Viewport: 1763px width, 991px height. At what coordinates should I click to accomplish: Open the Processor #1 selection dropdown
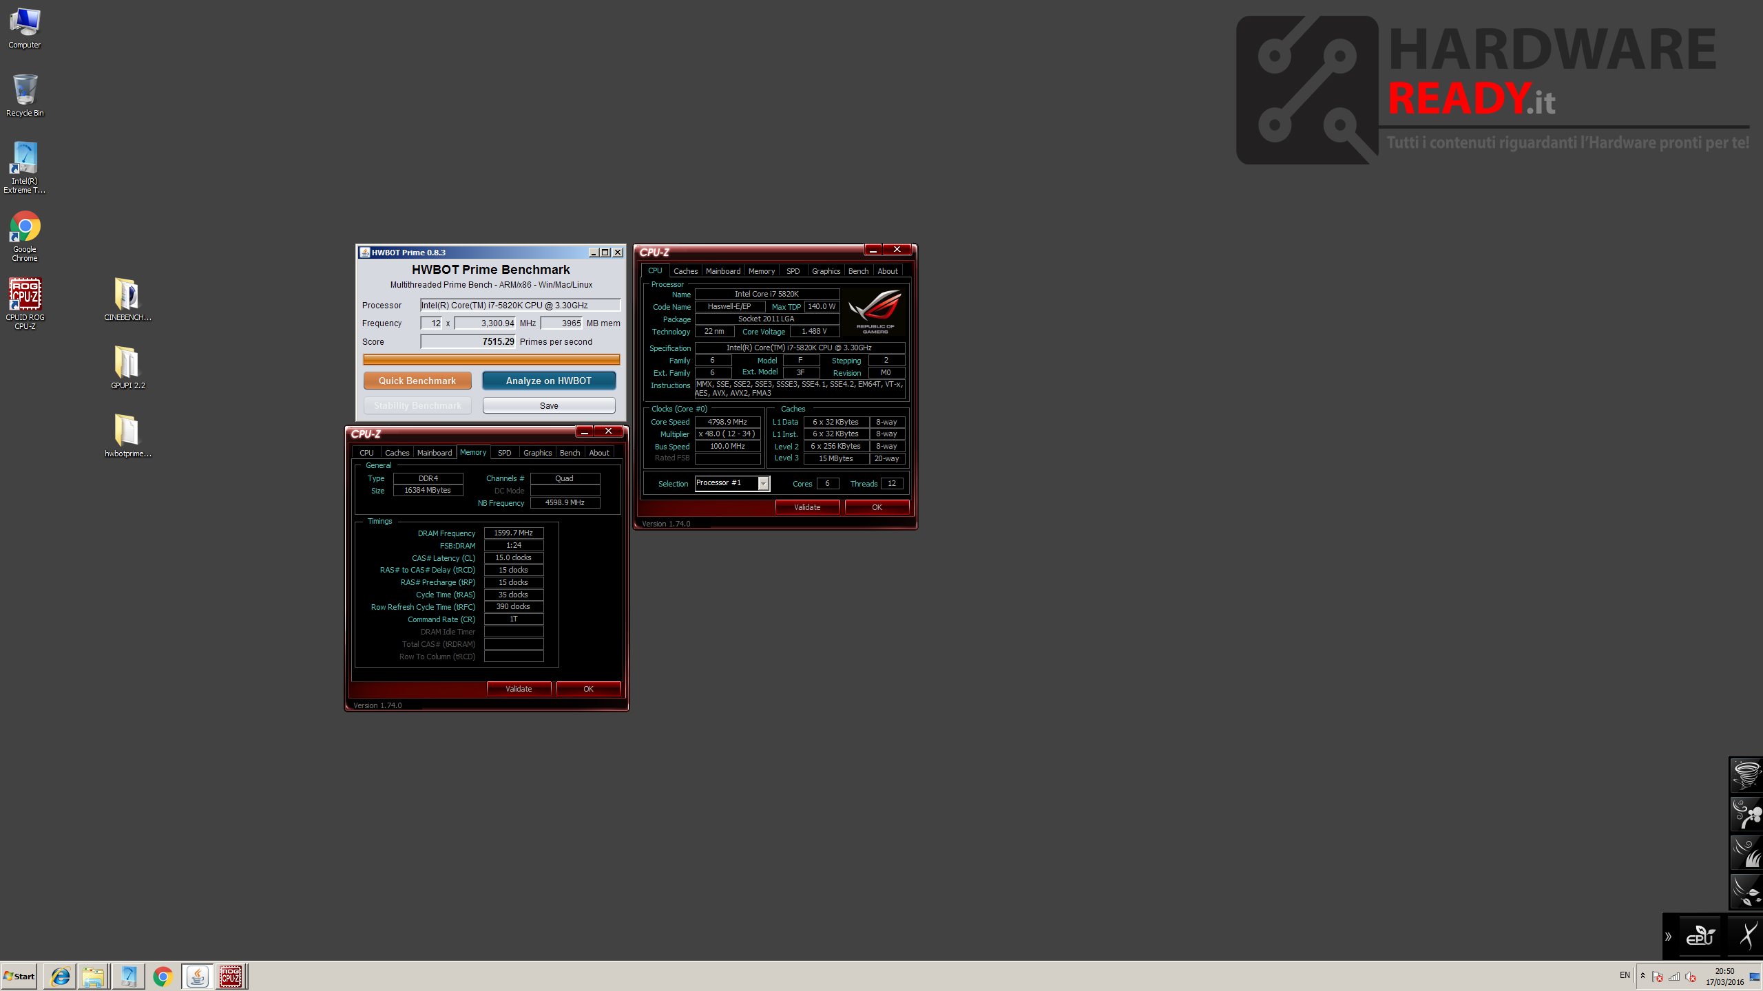(732, 483)
